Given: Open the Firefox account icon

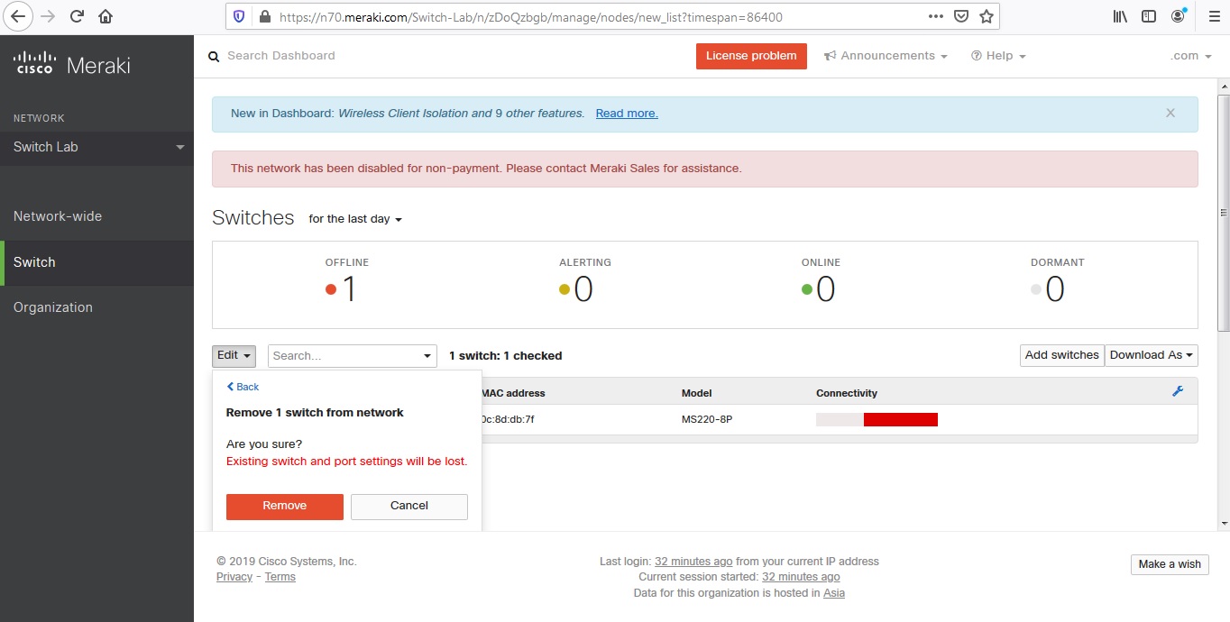Looking at the screenshot, I should (1178, 16).
